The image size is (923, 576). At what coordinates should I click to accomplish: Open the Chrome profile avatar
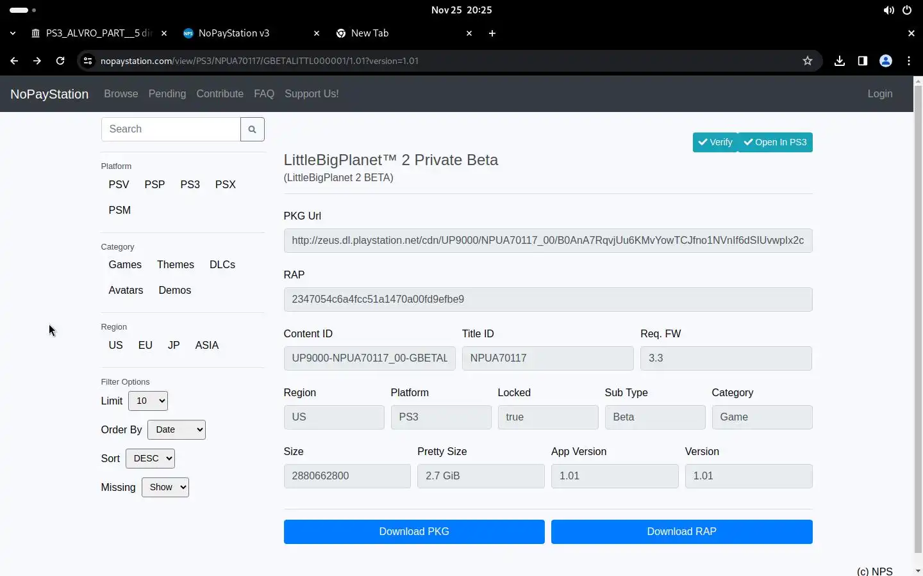886,61
